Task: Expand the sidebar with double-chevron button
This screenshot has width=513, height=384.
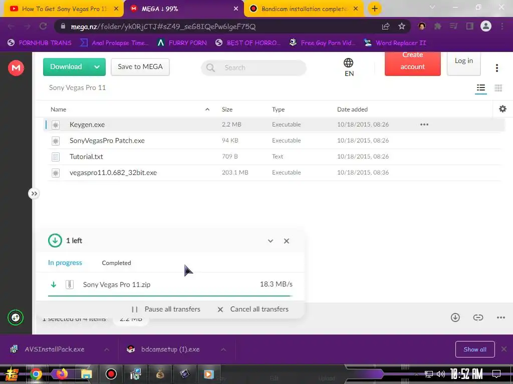Action: click(x=34, y=193)
